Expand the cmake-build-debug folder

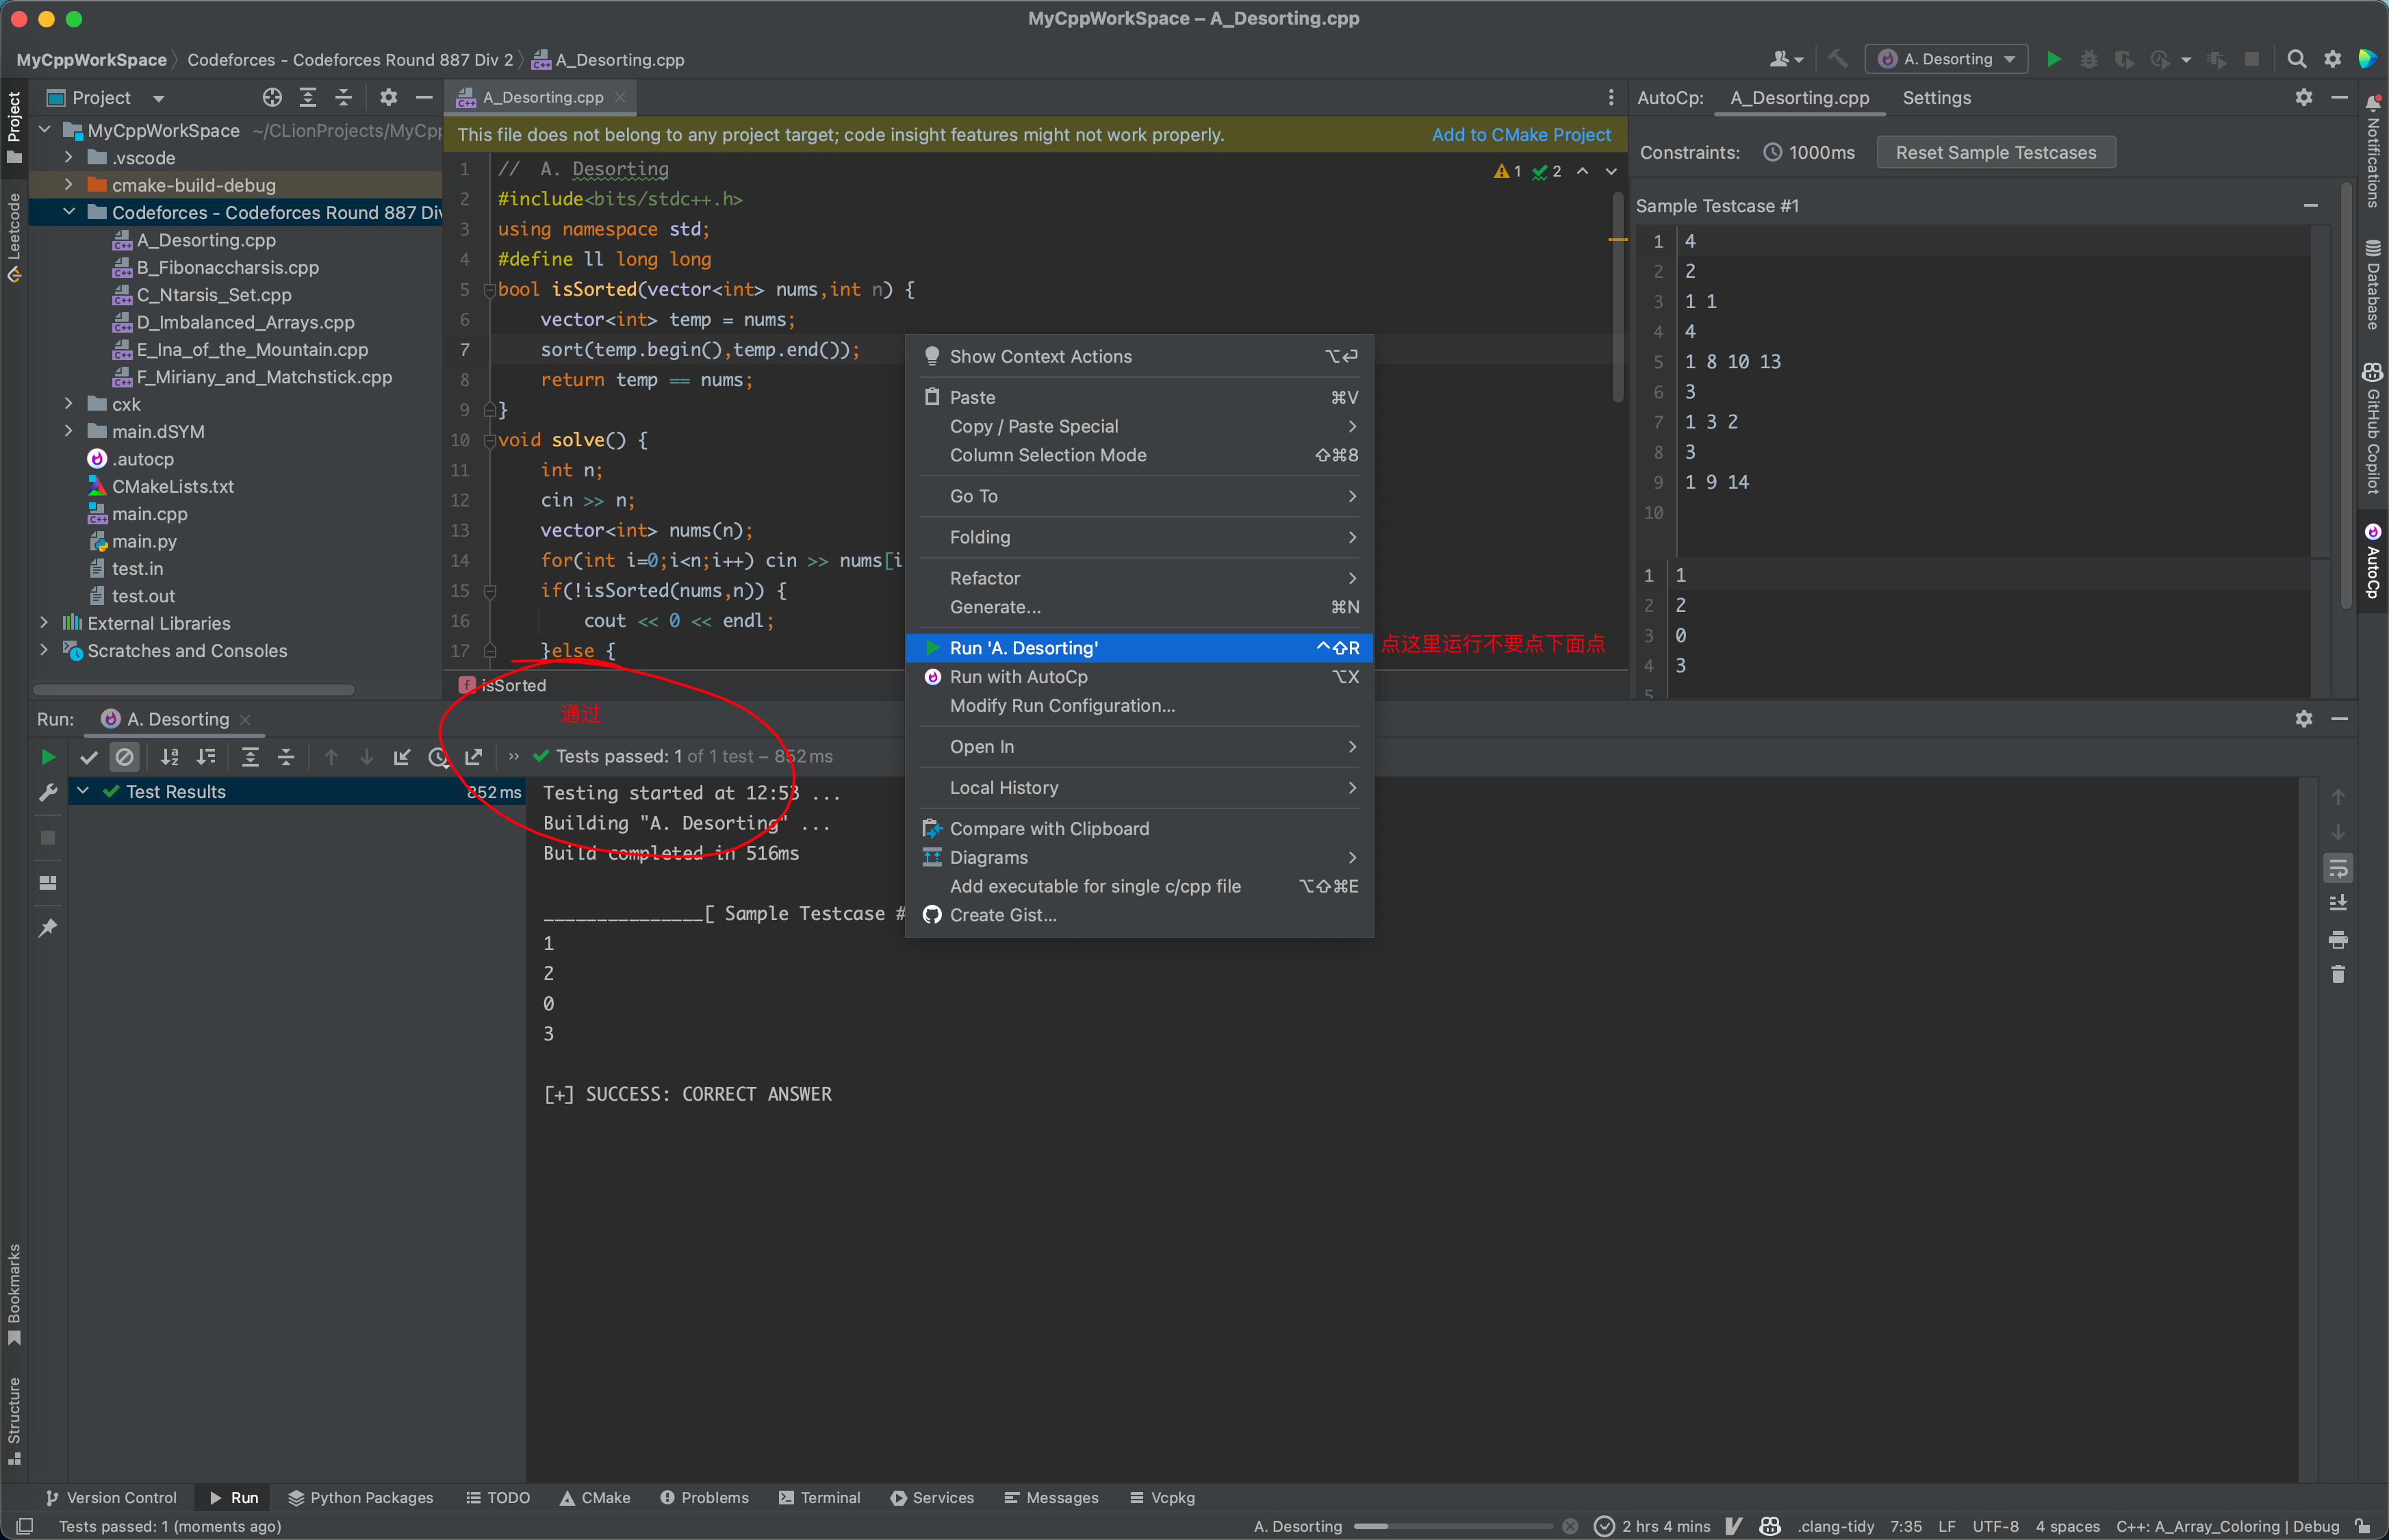click(68, 184)
